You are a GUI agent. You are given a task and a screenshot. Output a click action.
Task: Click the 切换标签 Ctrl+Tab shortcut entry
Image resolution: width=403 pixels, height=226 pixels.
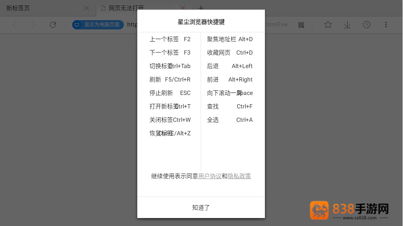point(170,66)
